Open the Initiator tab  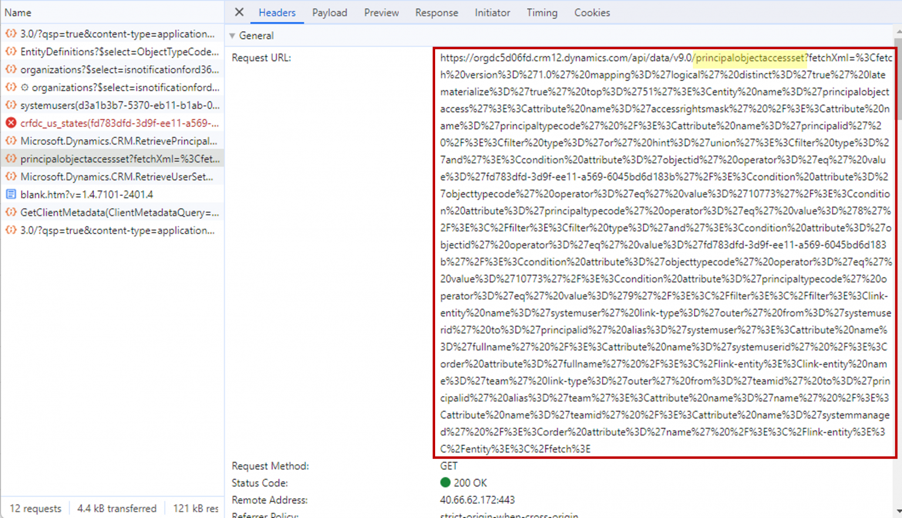click(x=492, y=12)
